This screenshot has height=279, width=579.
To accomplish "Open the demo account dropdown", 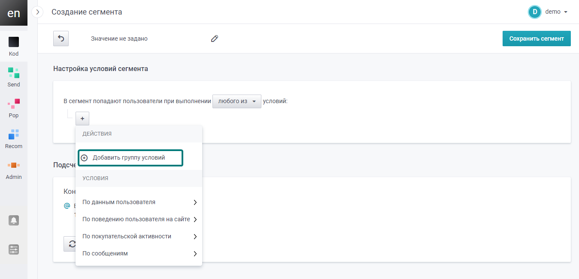I will pyautogui.click(x=556, y=12).
